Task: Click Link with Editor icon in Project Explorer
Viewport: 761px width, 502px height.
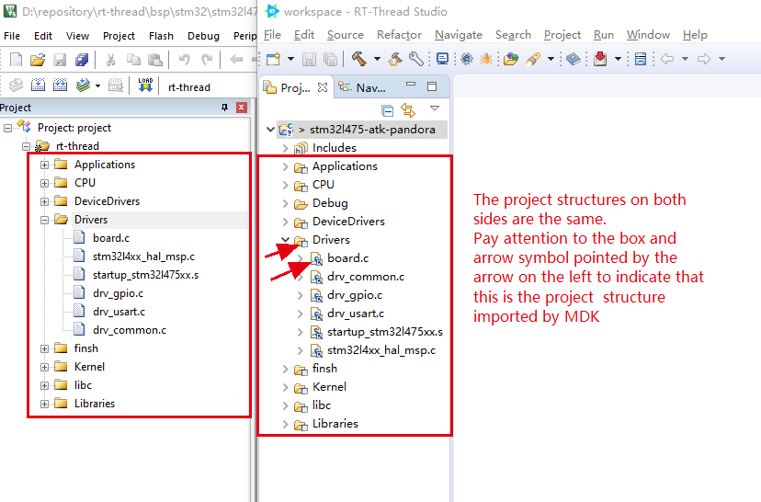Action: [x=408, y=110]
